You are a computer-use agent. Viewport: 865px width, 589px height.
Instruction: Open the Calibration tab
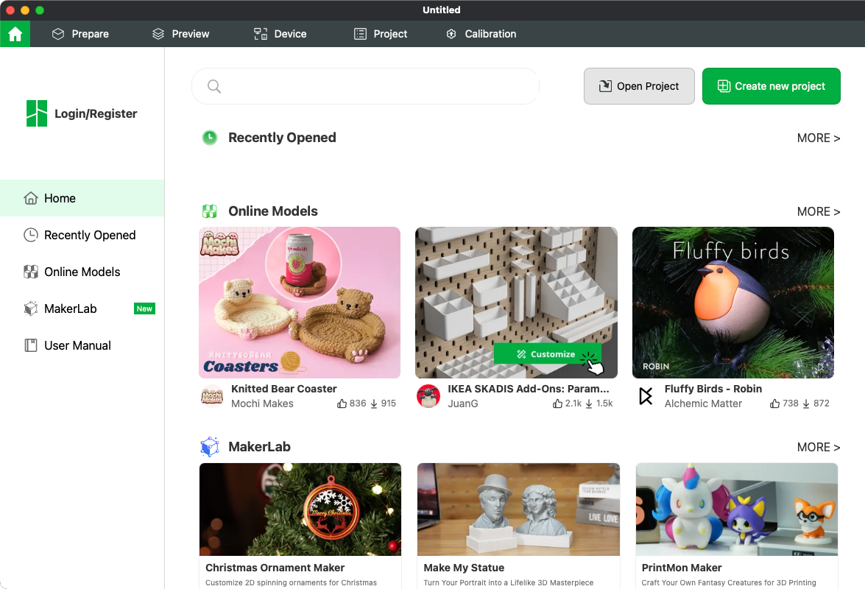481,34
